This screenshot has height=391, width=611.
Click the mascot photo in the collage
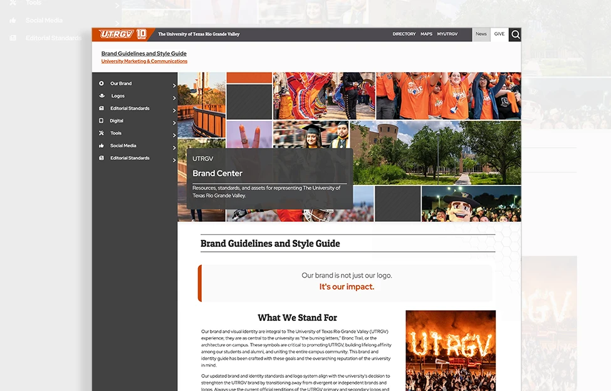tap(471, 204)
